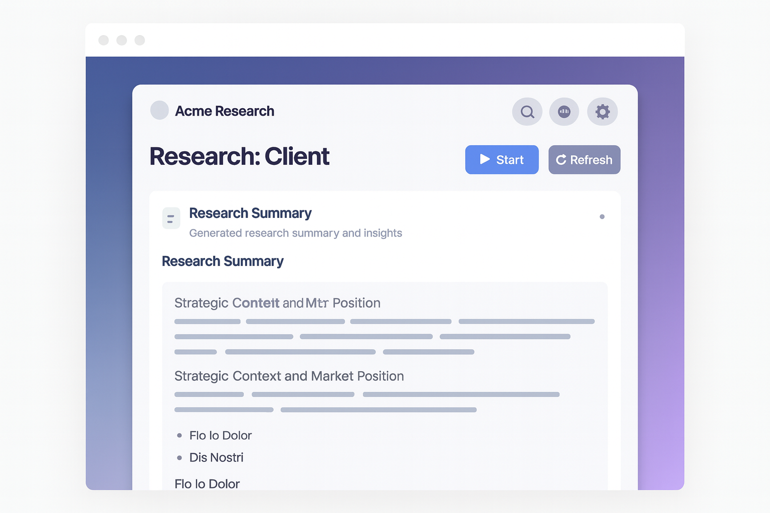
Task: Expand the Research Summary section
Action: click(x=223, y=261)
